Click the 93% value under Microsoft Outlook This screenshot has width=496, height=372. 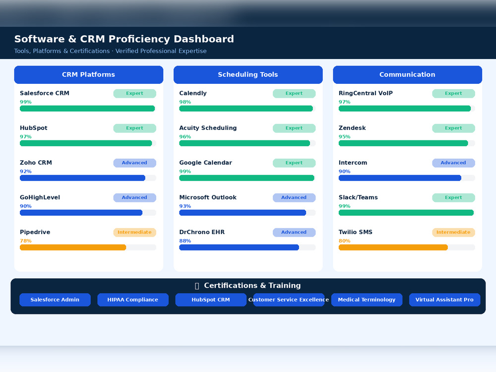point(185,206)
